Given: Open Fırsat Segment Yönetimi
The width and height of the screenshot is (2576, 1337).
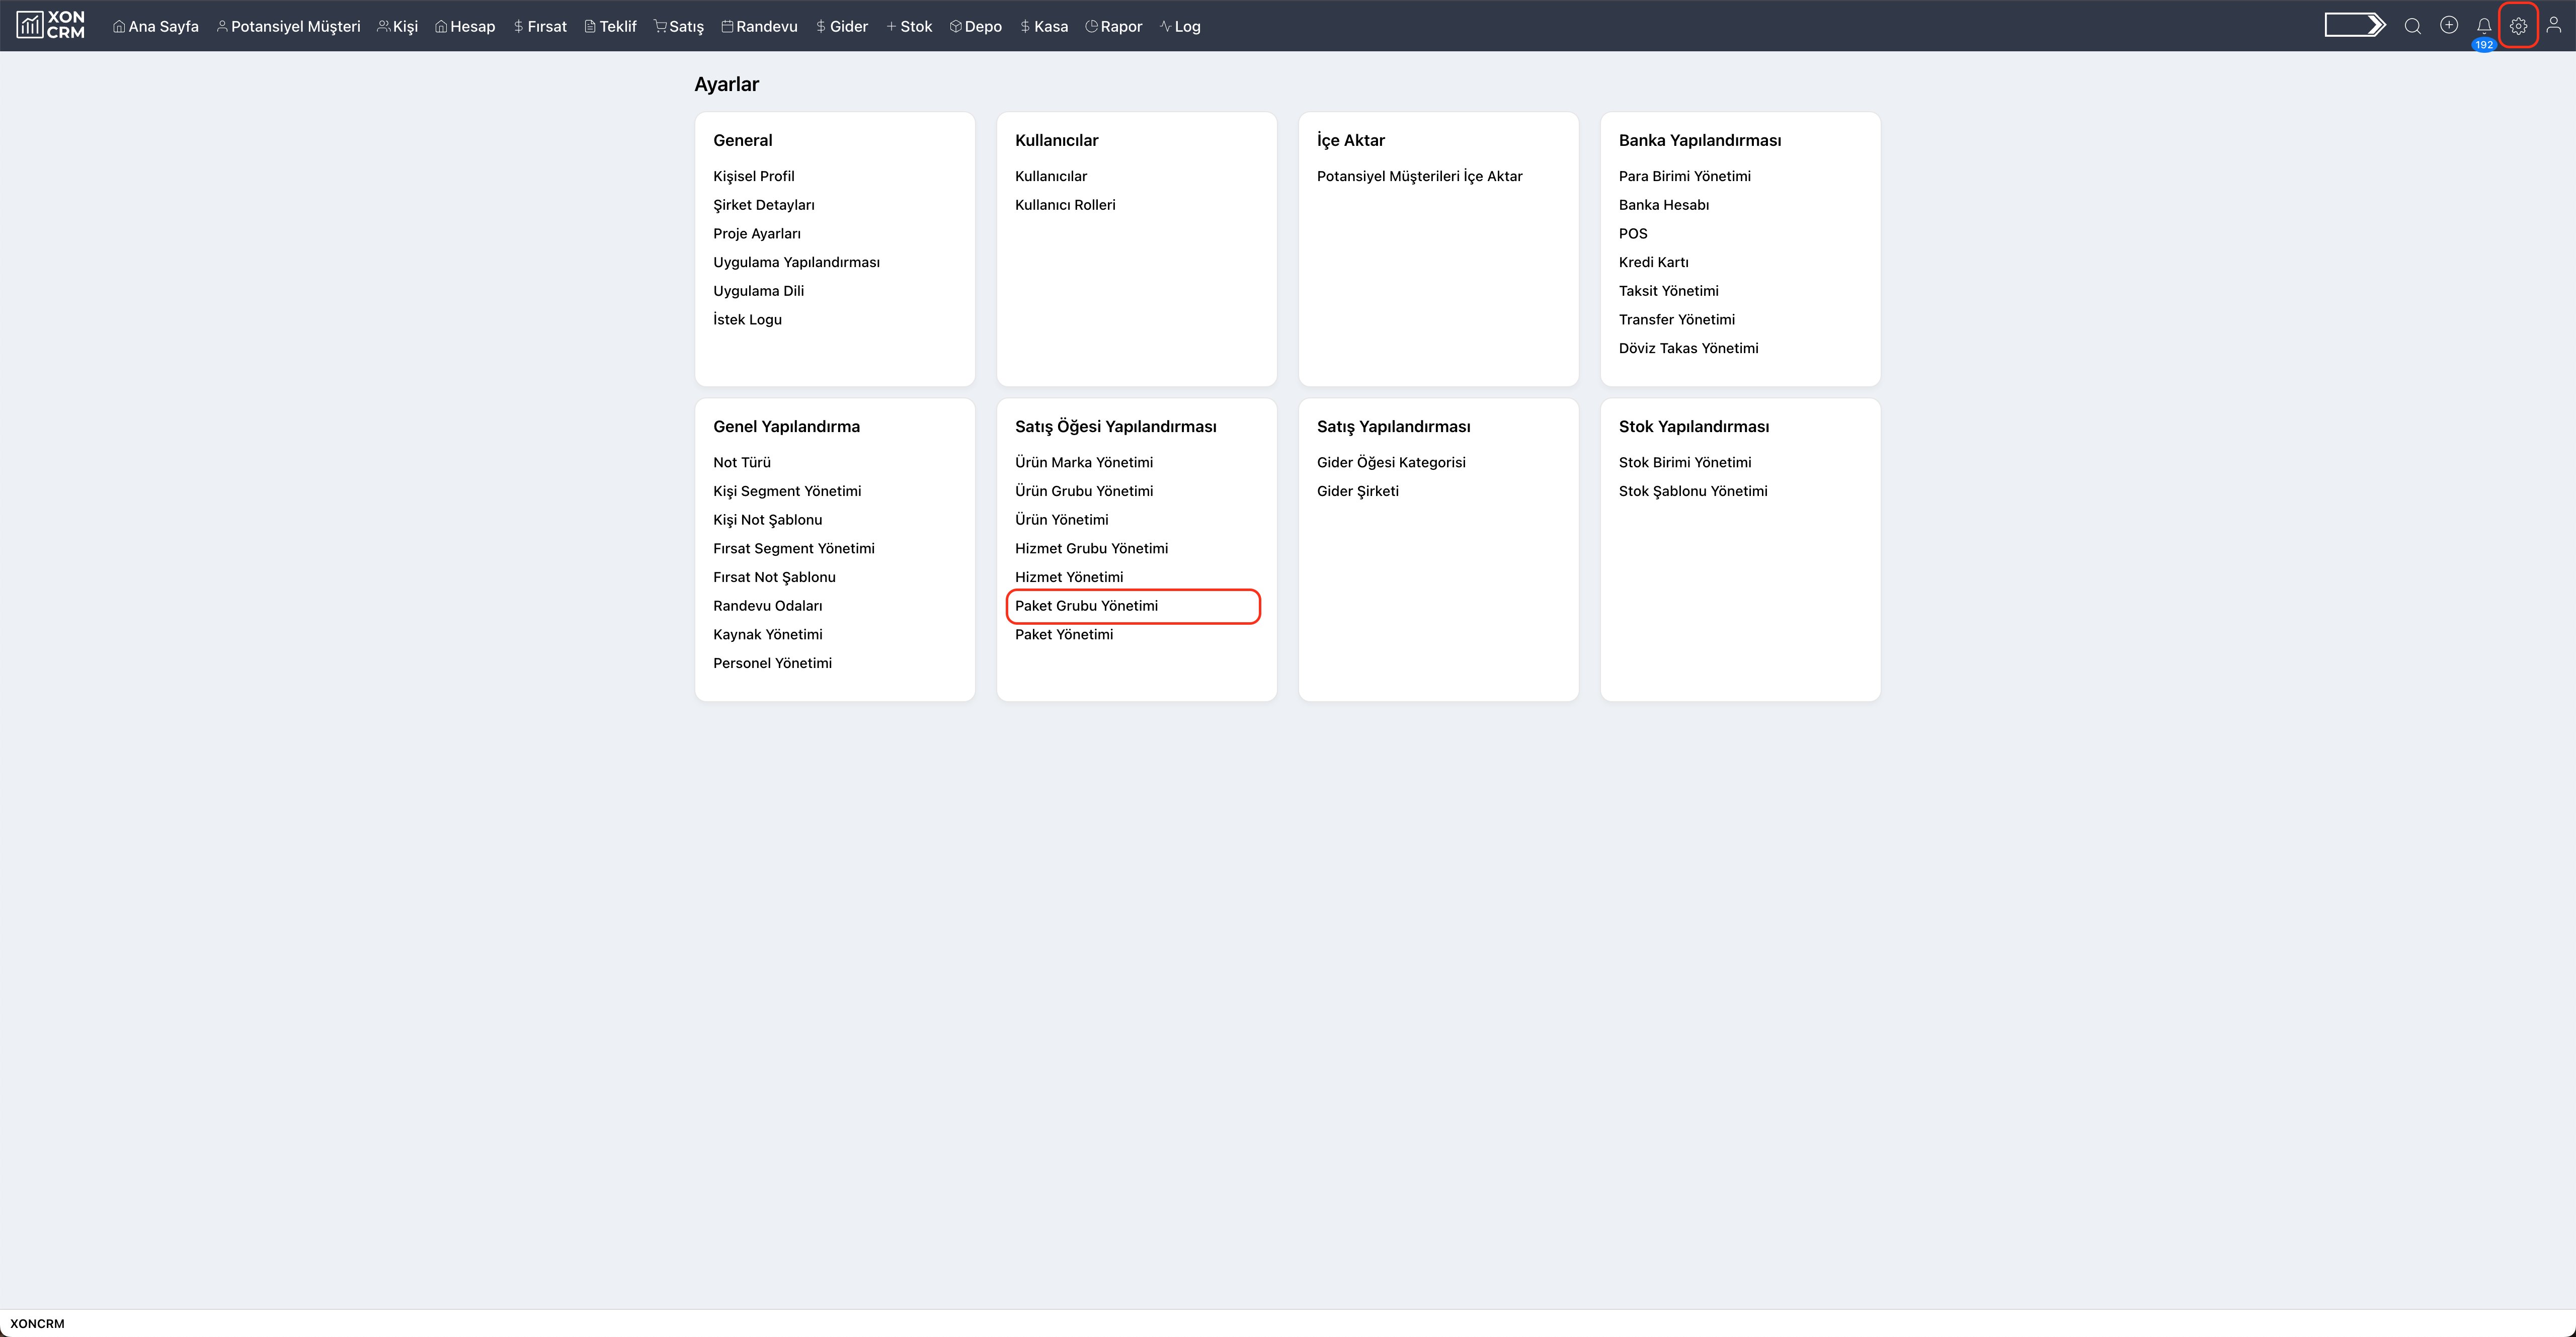Looking at the screenshot, I should [794, 549].
